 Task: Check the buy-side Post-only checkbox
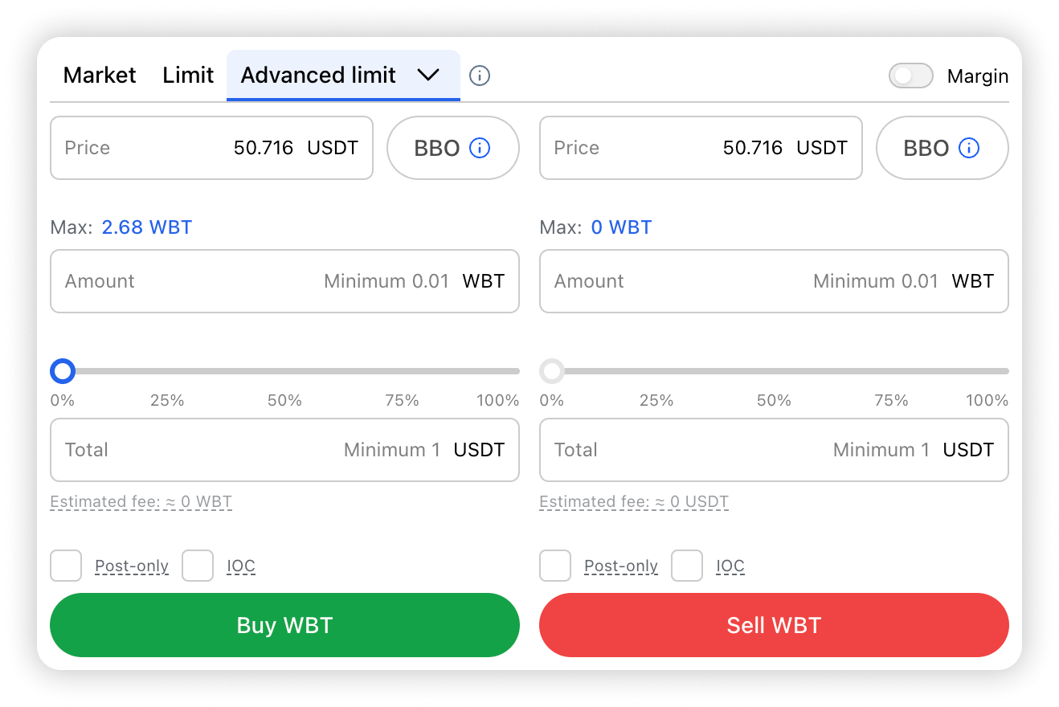tap(66, 566)
